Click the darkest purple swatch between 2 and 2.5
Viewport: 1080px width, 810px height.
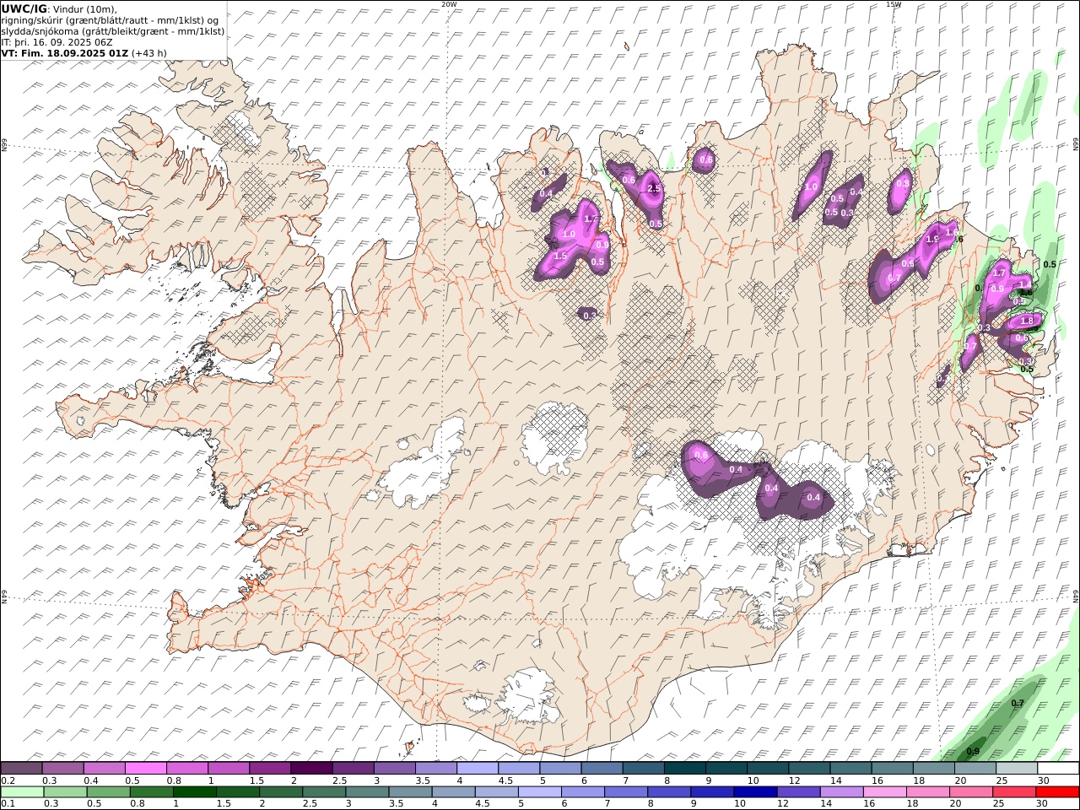(310, 768)
